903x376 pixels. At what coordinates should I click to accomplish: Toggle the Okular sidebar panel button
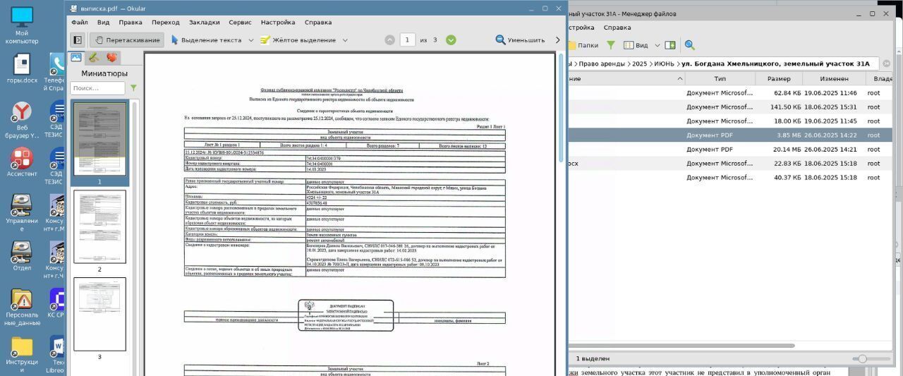pyautogui.click(x=78, y=40)
